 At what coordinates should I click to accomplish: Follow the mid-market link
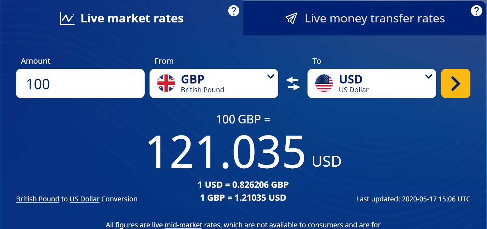coord(183,225)
